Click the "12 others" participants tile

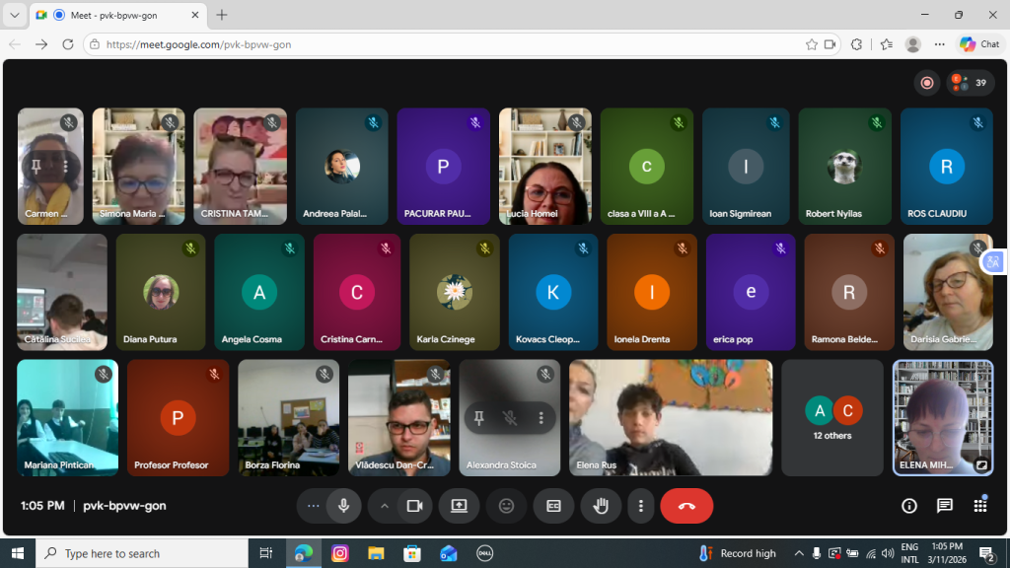coord(831,418)
